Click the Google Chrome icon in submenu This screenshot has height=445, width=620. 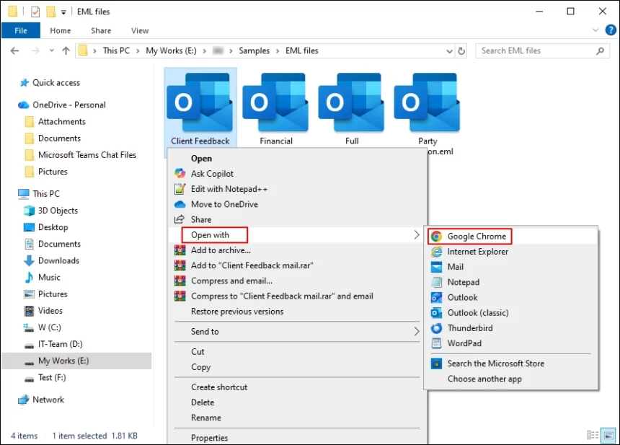pyautogui.click(x=436, y=237)
